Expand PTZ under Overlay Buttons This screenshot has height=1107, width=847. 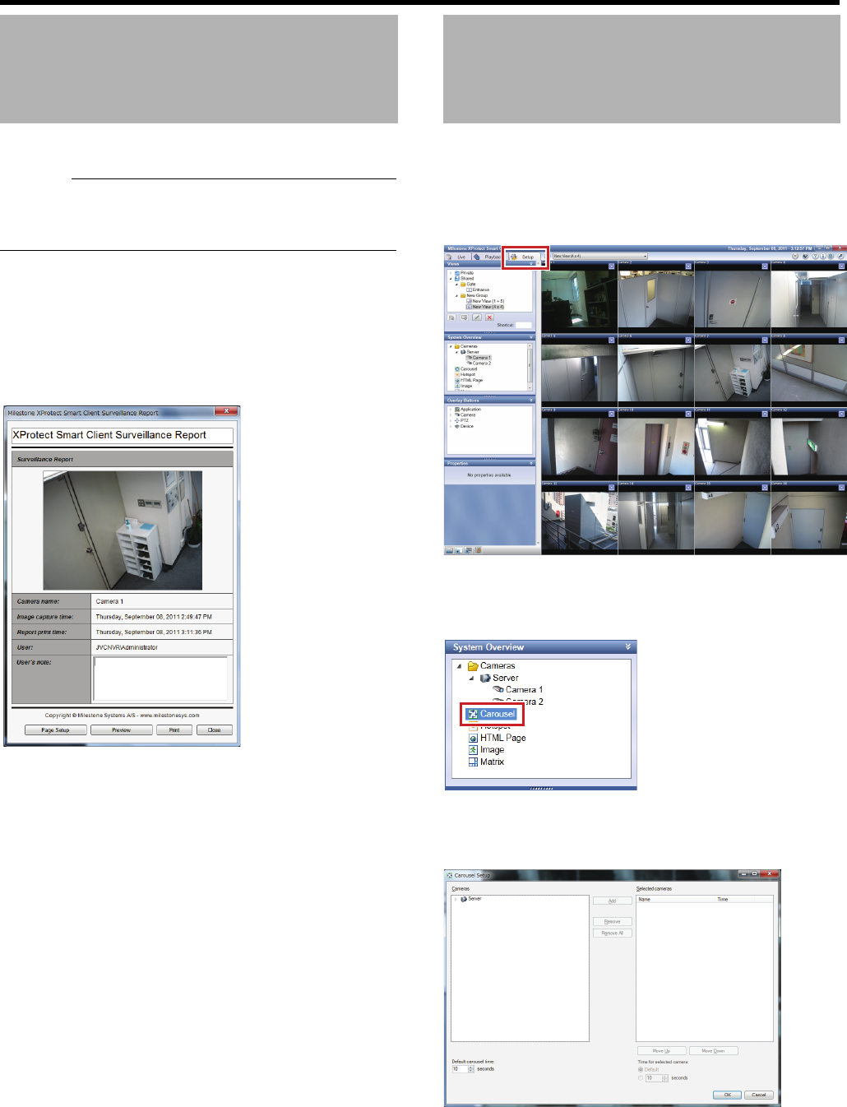tap(451, 421)
